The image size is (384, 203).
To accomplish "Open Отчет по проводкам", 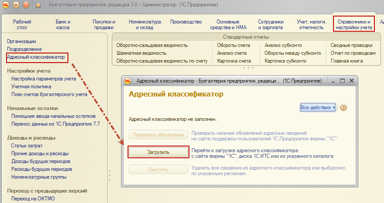I will point(353,53).
